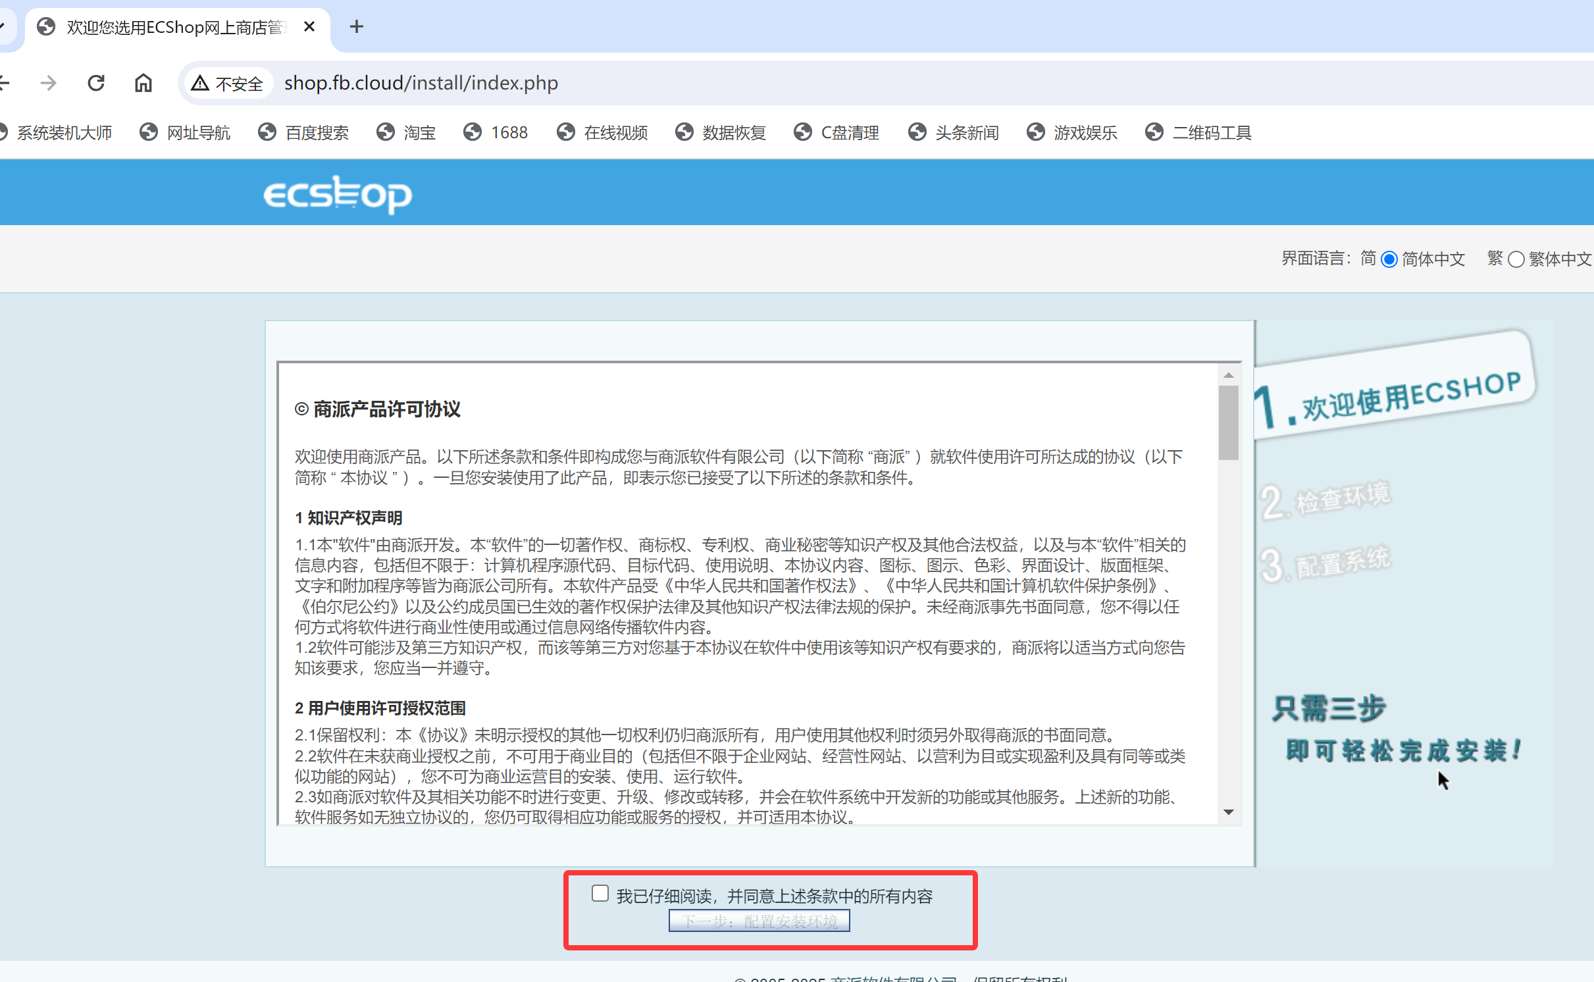Viewport: 1594px width, 982px height.
Task: Open the 1688 bookmark
Action: (x=496, y=132)
